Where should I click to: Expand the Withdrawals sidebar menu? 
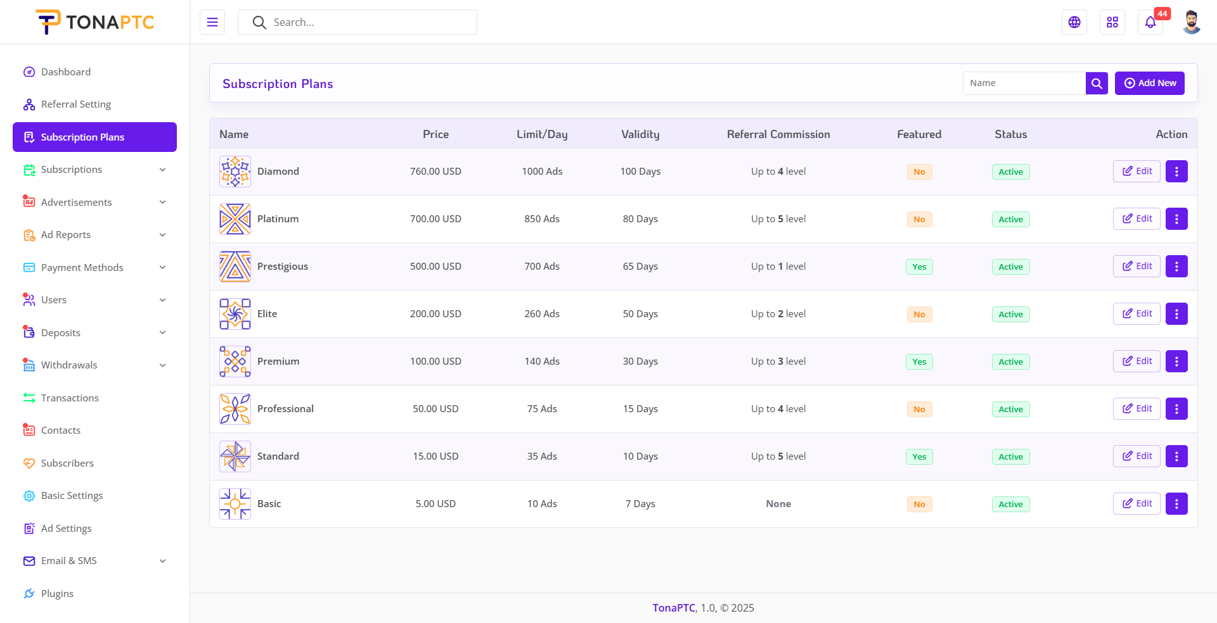pos(95,365)
